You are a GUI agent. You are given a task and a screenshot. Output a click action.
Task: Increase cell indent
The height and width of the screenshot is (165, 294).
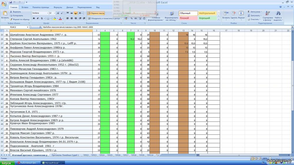pos(84,18)
